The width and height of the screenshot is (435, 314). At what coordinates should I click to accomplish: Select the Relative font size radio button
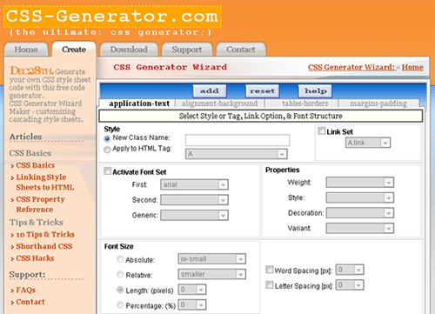[120, 274]
